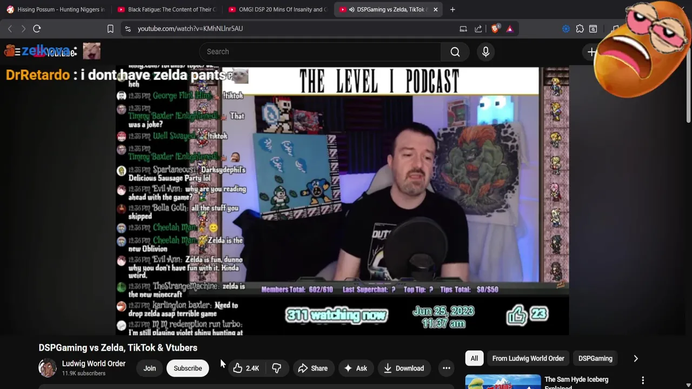The width and height of the screenshot is (692, 389).
Task: Open the three-dot more actions menu under video
Action: 447,368
